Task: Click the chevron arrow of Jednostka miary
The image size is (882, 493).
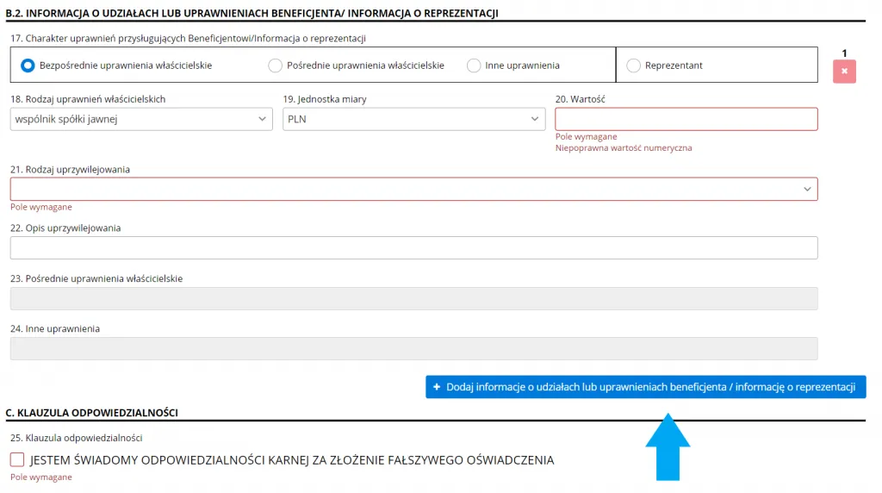Action: pyautogui.click(x=535, y=119)
